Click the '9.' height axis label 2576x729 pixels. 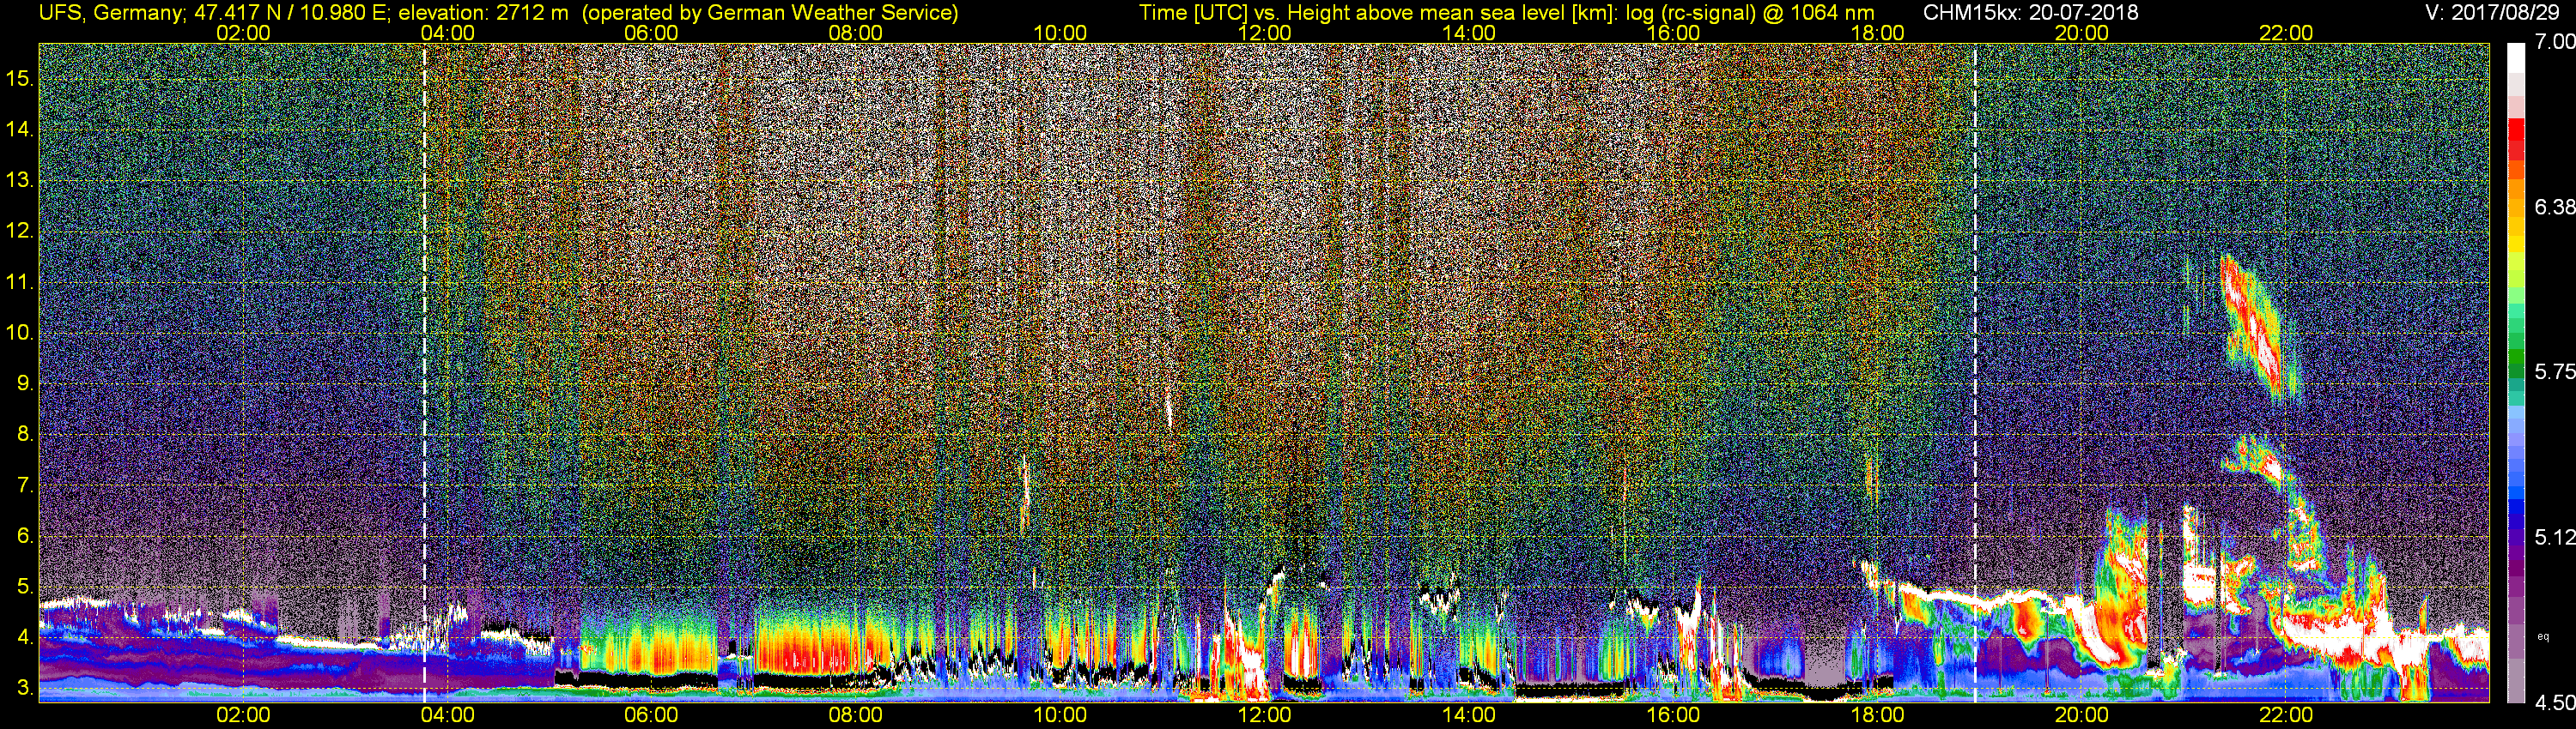click(25, 383)
